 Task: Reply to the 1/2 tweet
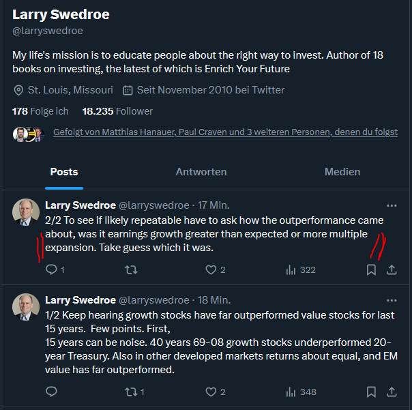click(51, 392)
